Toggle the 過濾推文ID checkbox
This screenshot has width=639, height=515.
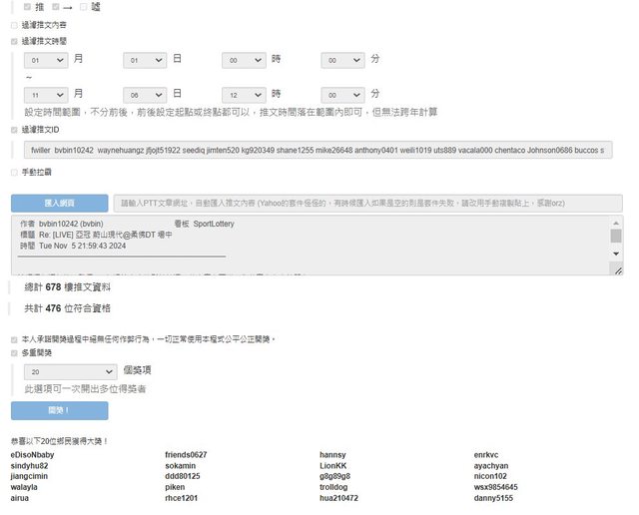pos(14,129)
